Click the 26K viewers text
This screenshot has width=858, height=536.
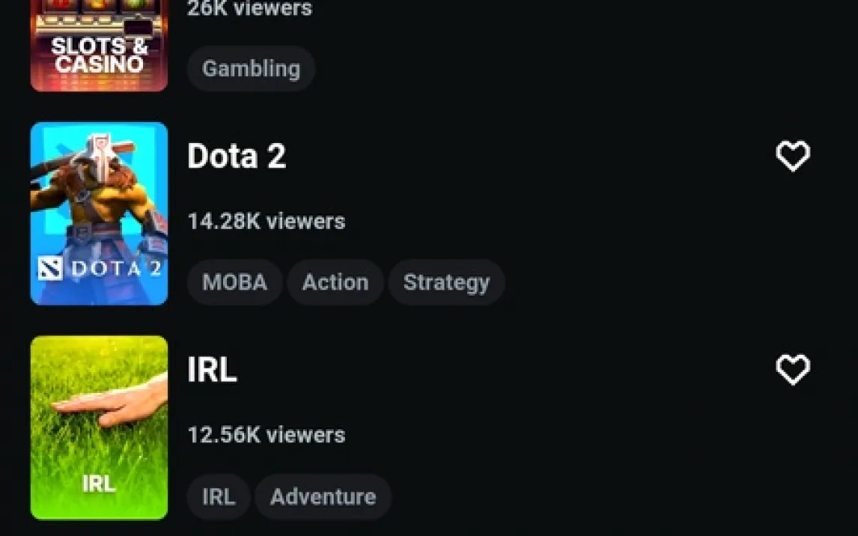coord(250,9)
